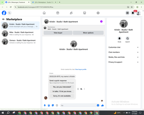Click the $600 - Studio 1 Bath Apartment listing
Viewport: 144px width, 115px height.
(58, 29)
